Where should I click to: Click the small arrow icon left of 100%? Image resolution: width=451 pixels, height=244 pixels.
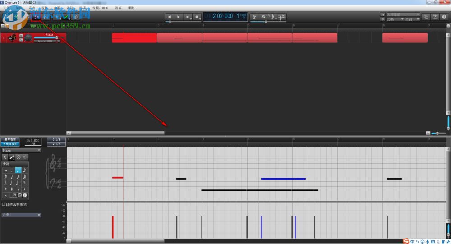382,19
